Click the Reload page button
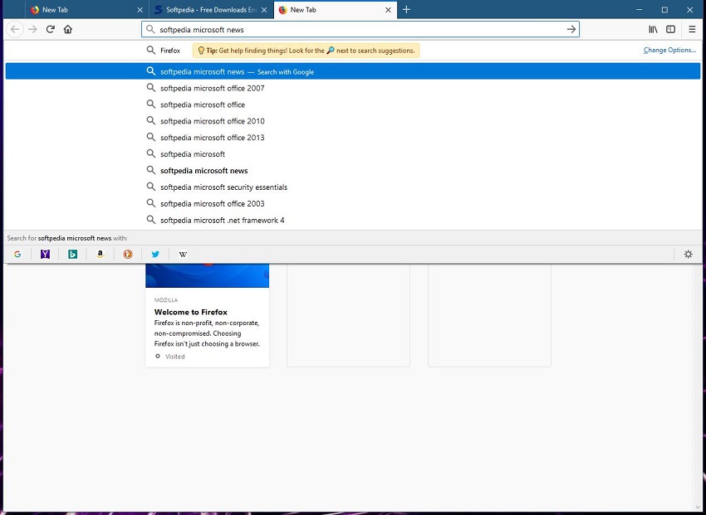The height and width of the screenshot is (515, 706). (x=51, y=29)
